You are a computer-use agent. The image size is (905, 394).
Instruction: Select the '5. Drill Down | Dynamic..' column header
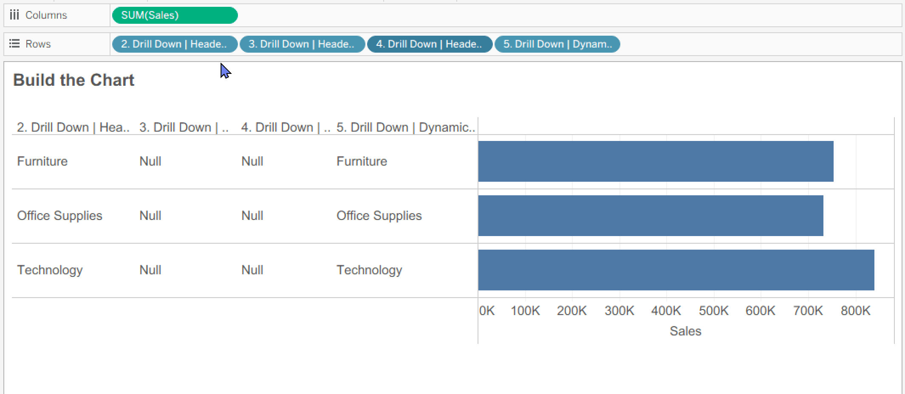406,127
